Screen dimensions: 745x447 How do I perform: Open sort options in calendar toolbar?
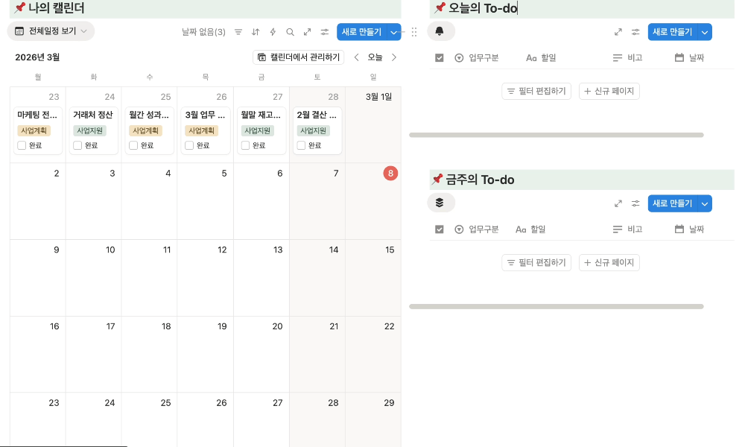click(x=256, y=32)
